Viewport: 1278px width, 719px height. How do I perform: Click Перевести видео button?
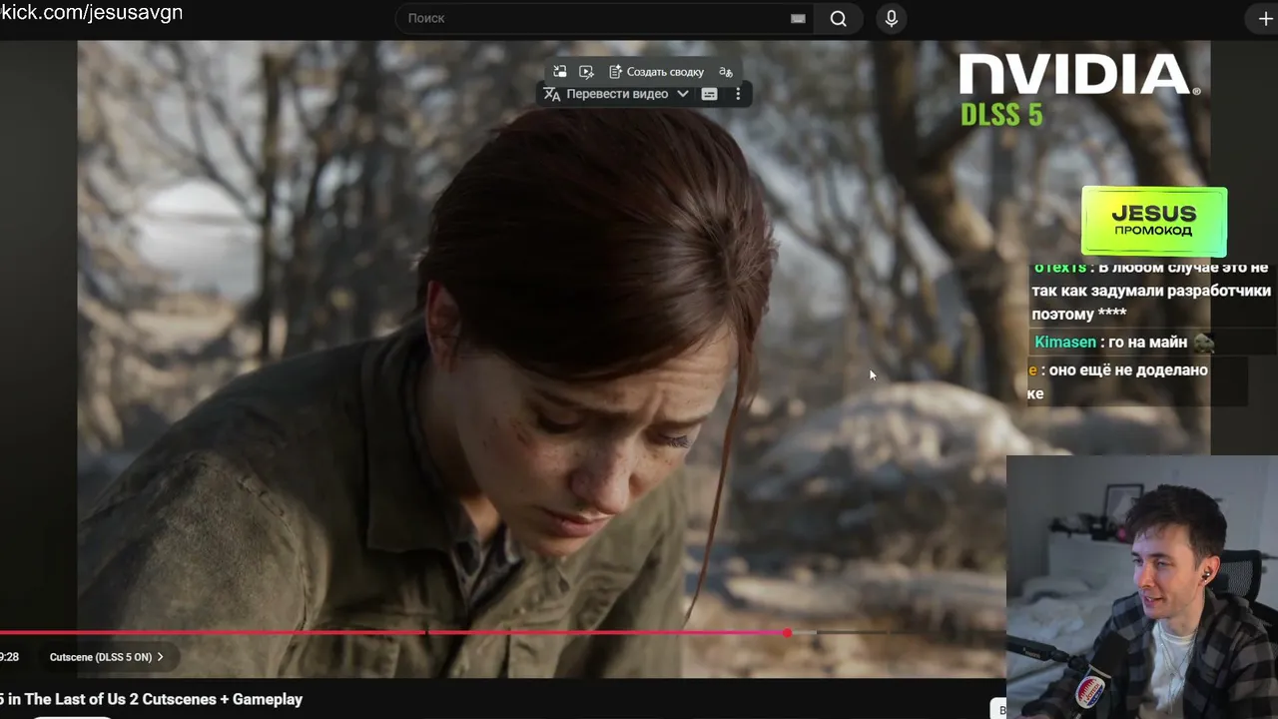click(606, 94)
